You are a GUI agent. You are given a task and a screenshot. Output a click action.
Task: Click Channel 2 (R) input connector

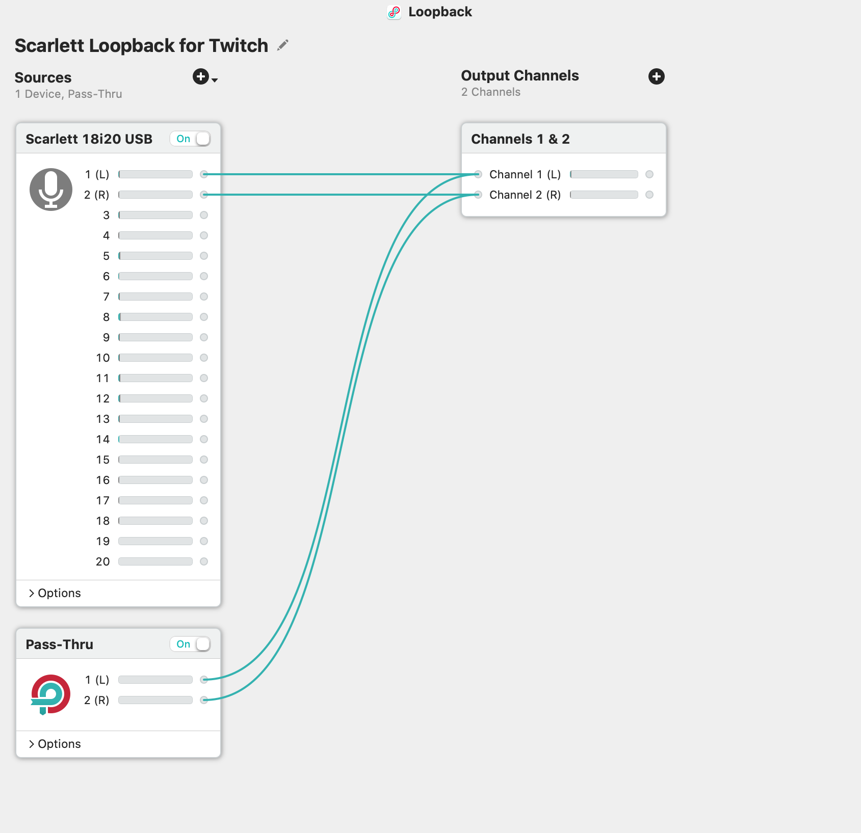478,195
